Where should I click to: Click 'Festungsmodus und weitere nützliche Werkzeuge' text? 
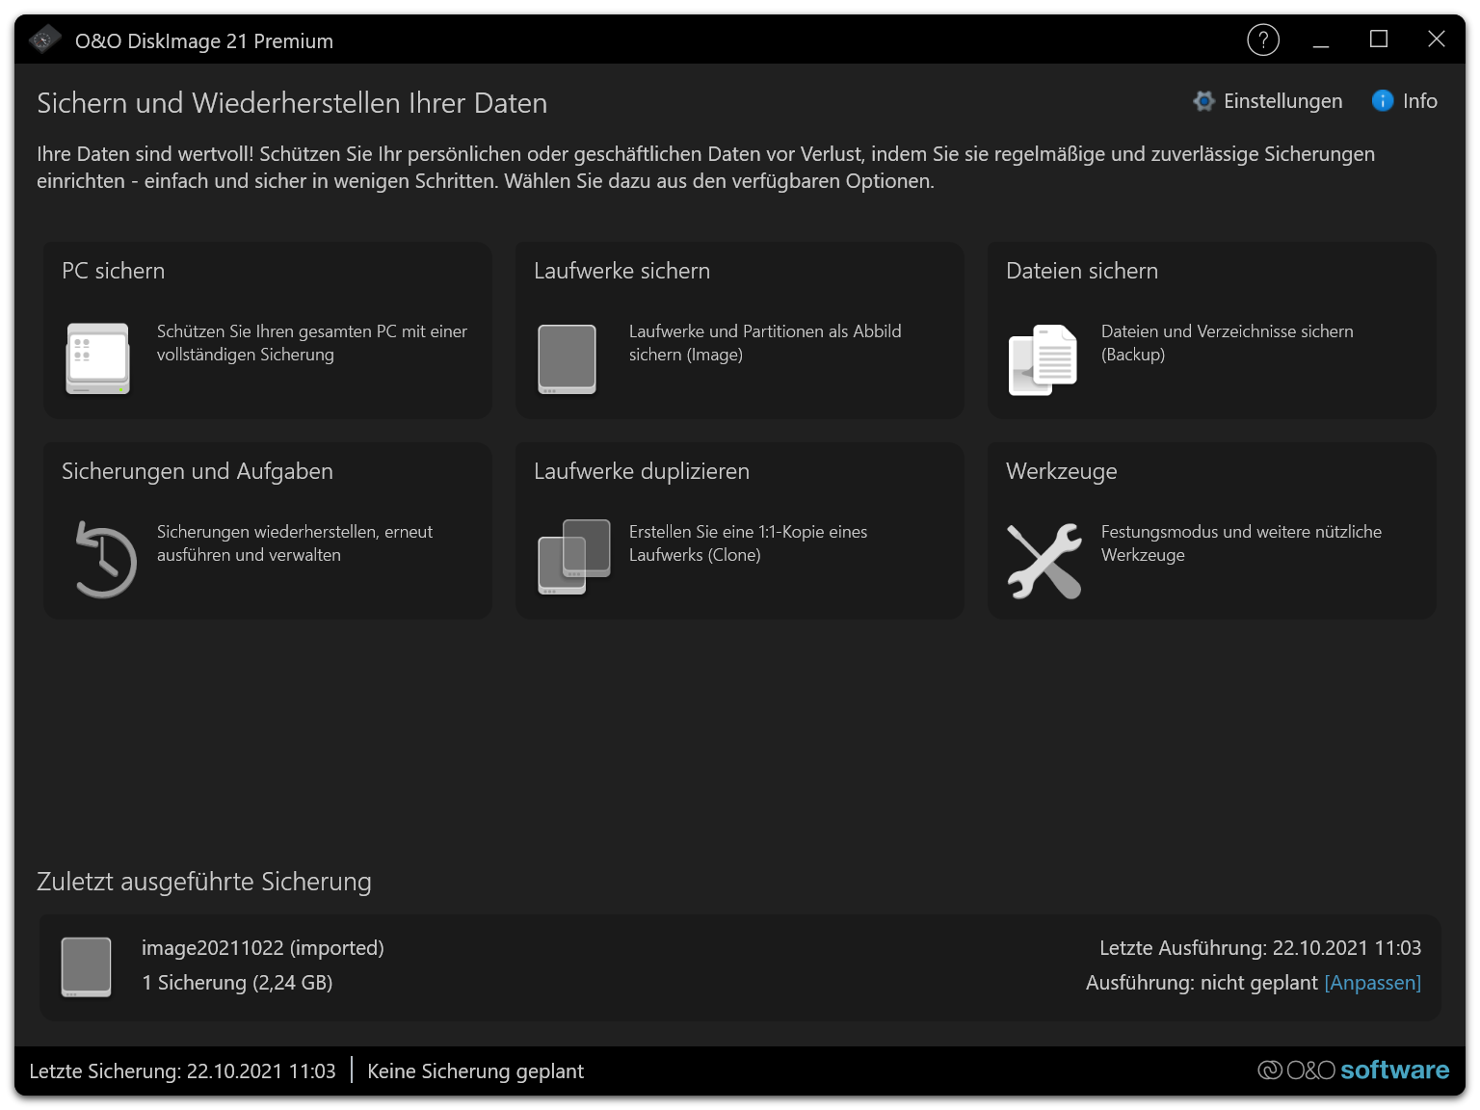tap(1241, 543)
